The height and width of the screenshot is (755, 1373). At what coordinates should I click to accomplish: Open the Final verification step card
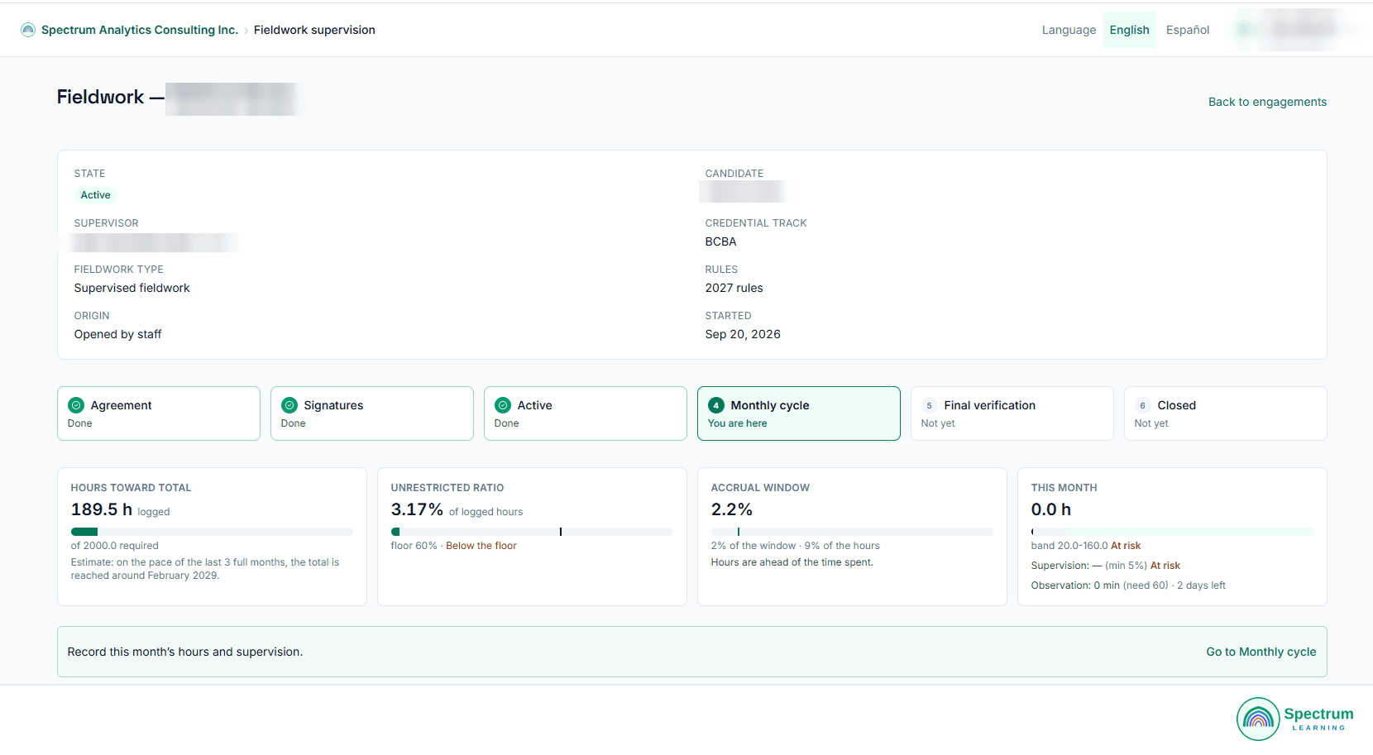1012,413
